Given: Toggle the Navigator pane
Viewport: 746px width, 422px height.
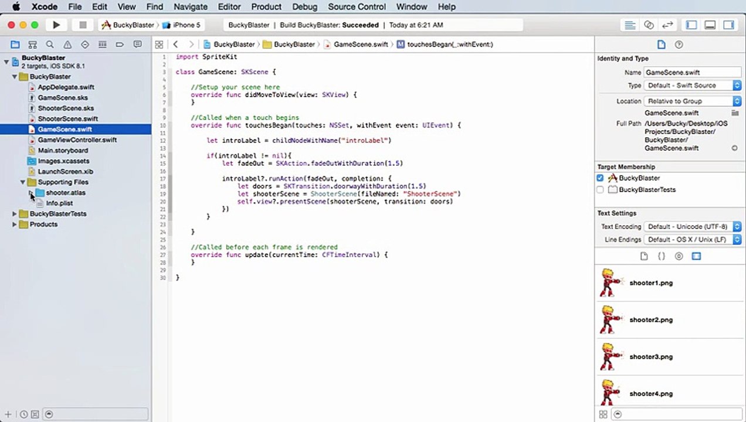Looking at the screenshot, I should pyautogui.click(x=691, y=25).
